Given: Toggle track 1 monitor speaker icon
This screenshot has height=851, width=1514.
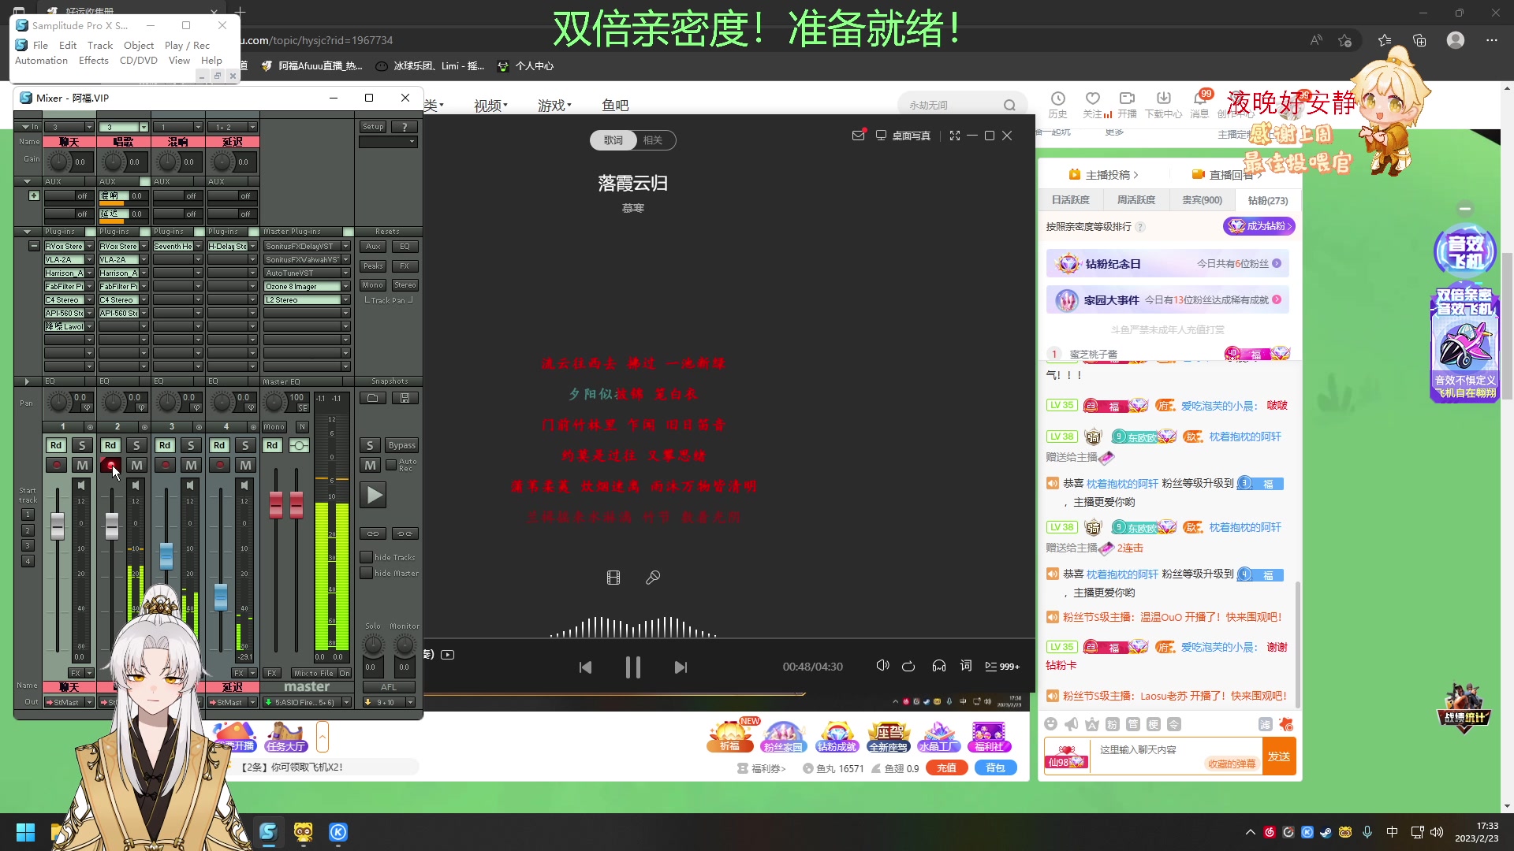Looking at the screenshot, I should (80, 485).
